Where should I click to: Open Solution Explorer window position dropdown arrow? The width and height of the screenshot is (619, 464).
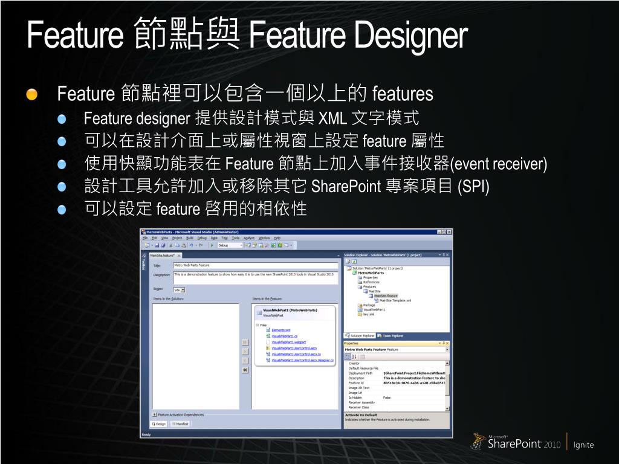click(x=440, y=255)
